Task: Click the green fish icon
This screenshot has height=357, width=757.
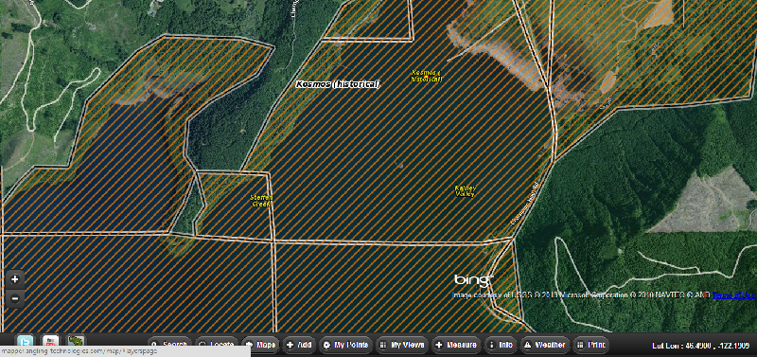Action: (x=76, y=341)
